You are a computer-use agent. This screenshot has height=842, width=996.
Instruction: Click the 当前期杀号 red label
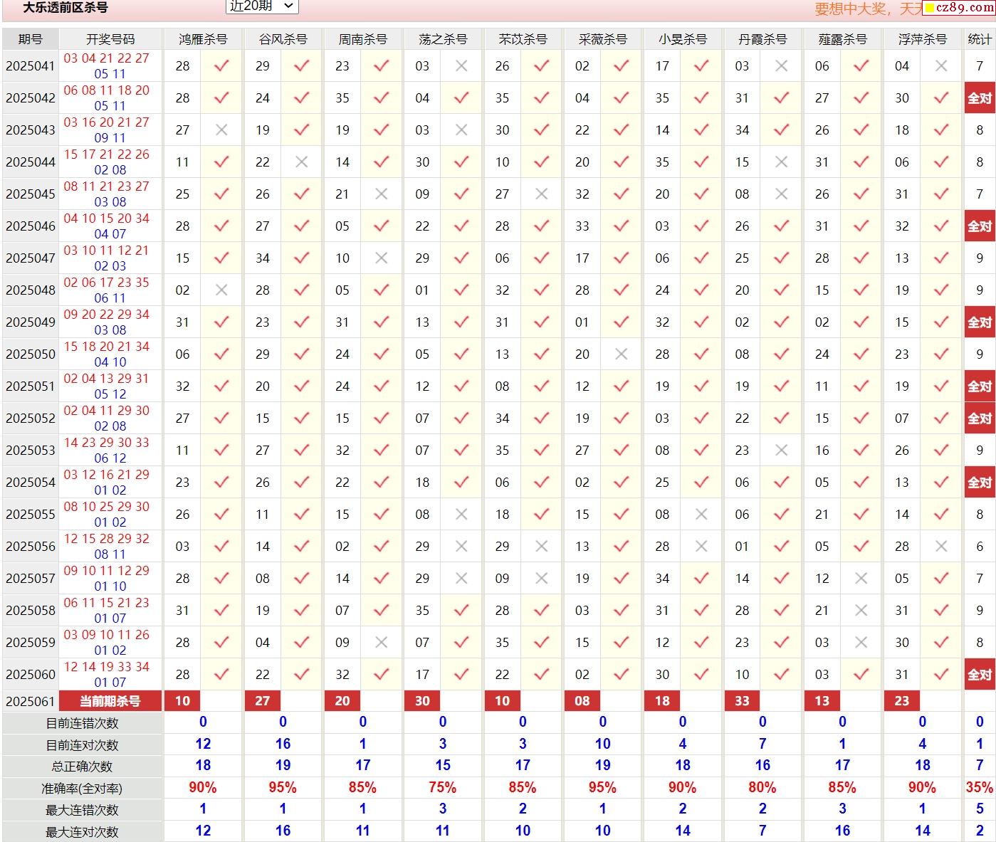click(x=110, y=701)
